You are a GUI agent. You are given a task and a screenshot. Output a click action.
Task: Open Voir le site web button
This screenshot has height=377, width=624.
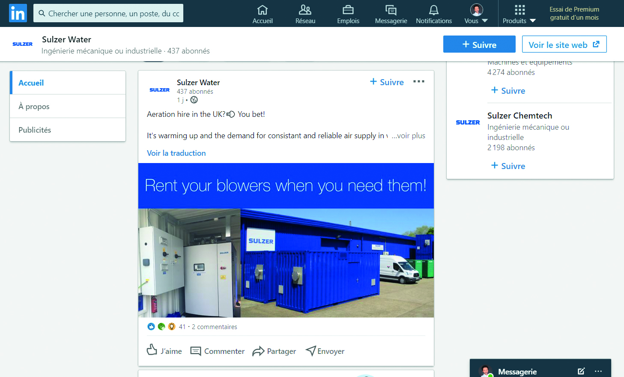[564, 44]
